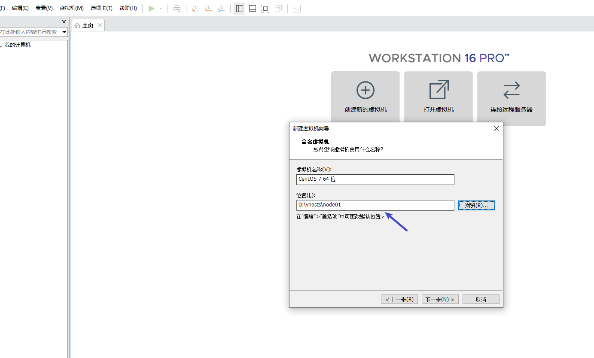Enter full screen mode icon
This screenshot has height=358, width=594.
click(265, 9)
